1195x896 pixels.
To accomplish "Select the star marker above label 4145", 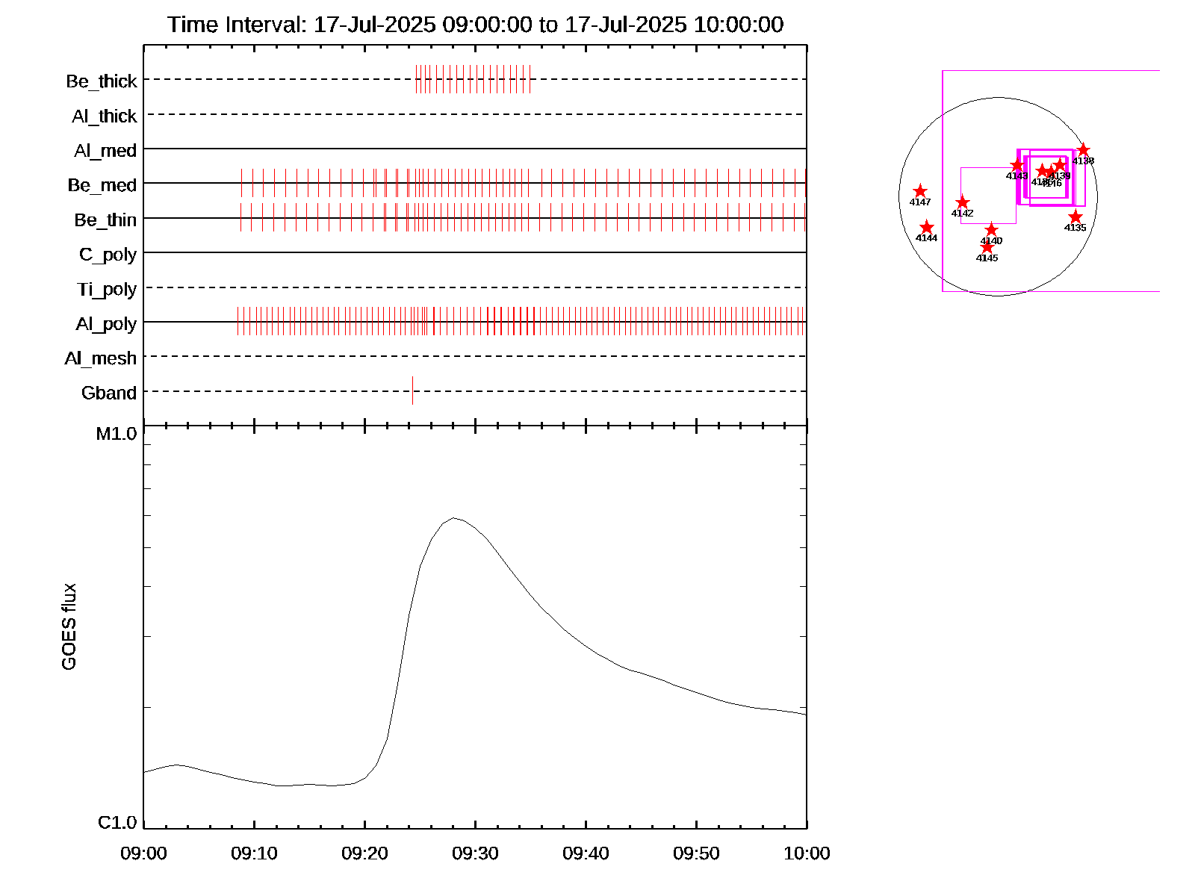I will coord(987,247).
